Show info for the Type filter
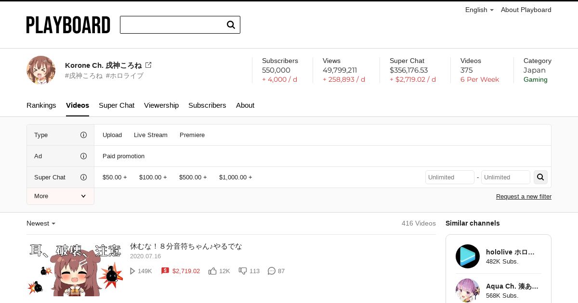The height and width of the screenshot is (303, 578). [x=83, y=135]
